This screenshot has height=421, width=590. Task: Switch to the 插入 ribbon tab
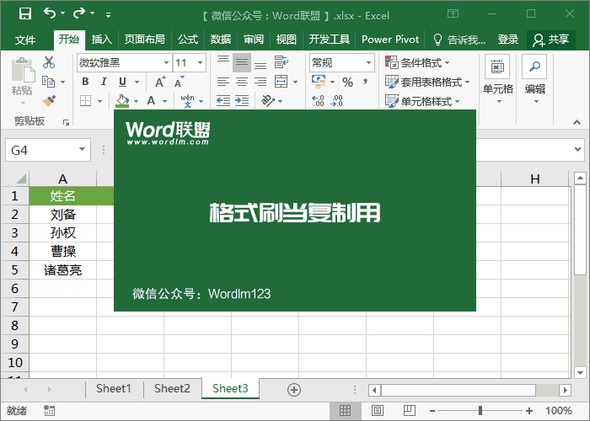click(102, 40)
